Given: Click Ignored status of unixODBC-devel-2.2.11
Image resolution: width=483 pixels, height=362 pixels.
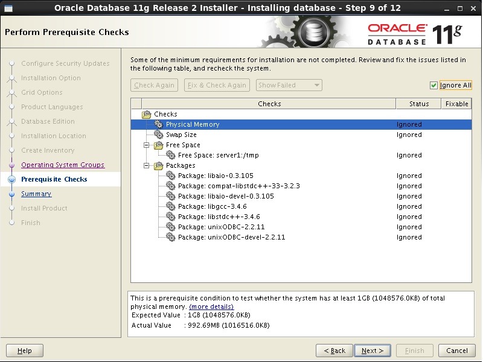Looking at the screenshot, I should click(x=409, y=237).
